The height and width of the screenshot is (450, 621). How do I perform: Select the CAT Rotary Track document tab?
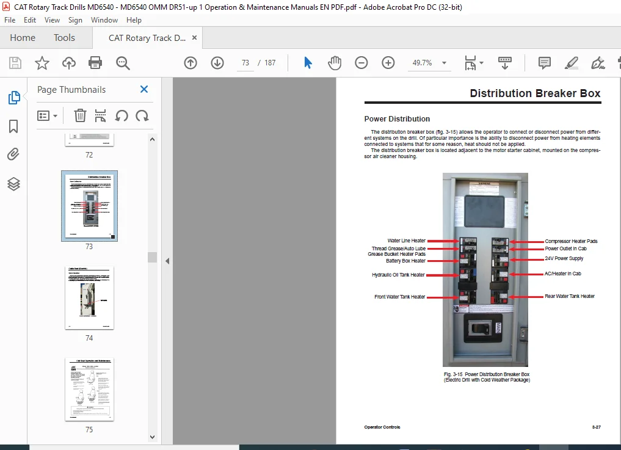click(x=147, y=38)
